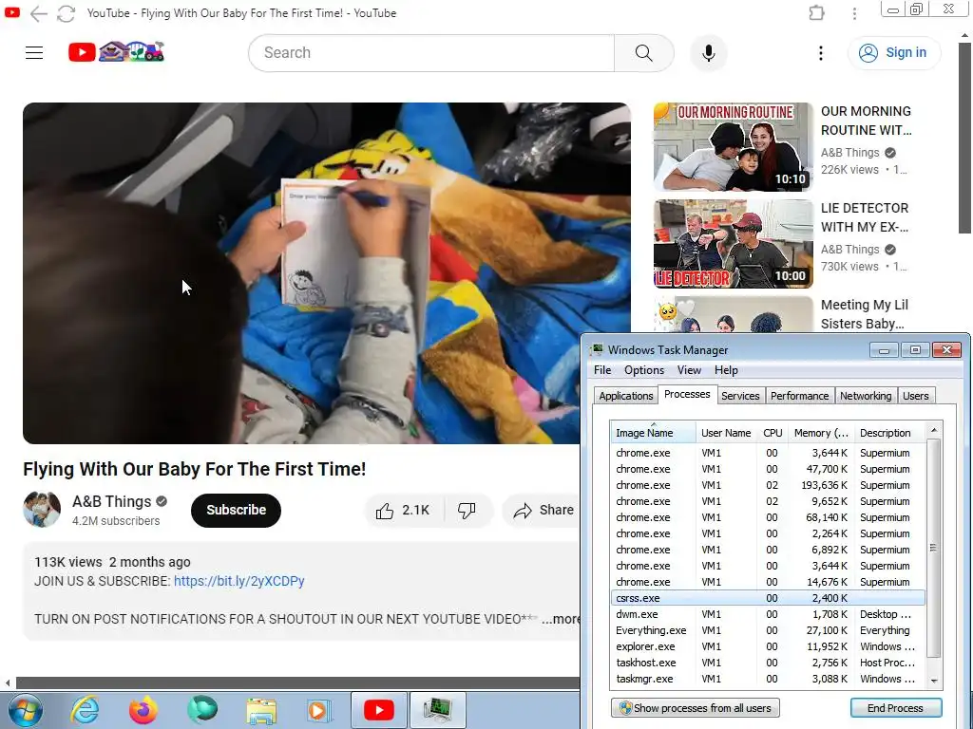
Task: Click the Task Manager title bar icon
Action: (x=597, y=349)
